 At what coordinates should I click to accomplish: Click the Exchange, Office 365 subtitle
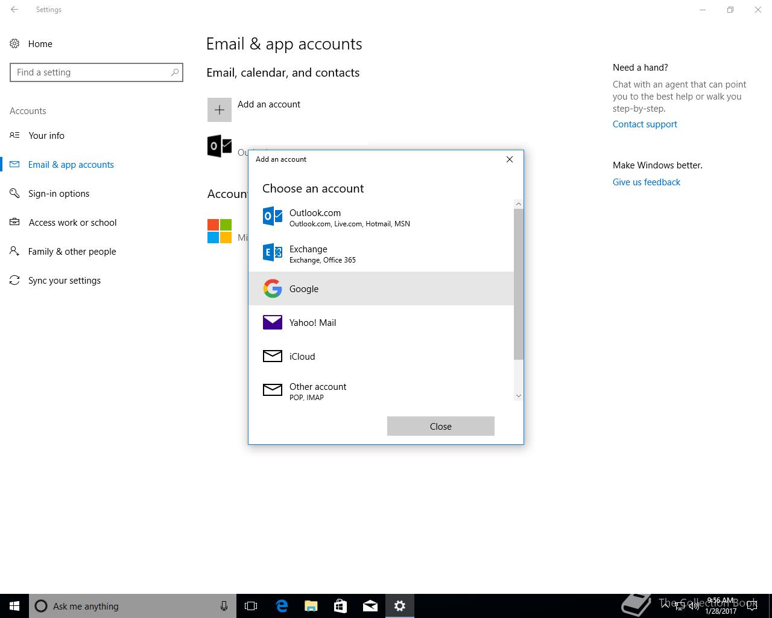tap(323, 260)
